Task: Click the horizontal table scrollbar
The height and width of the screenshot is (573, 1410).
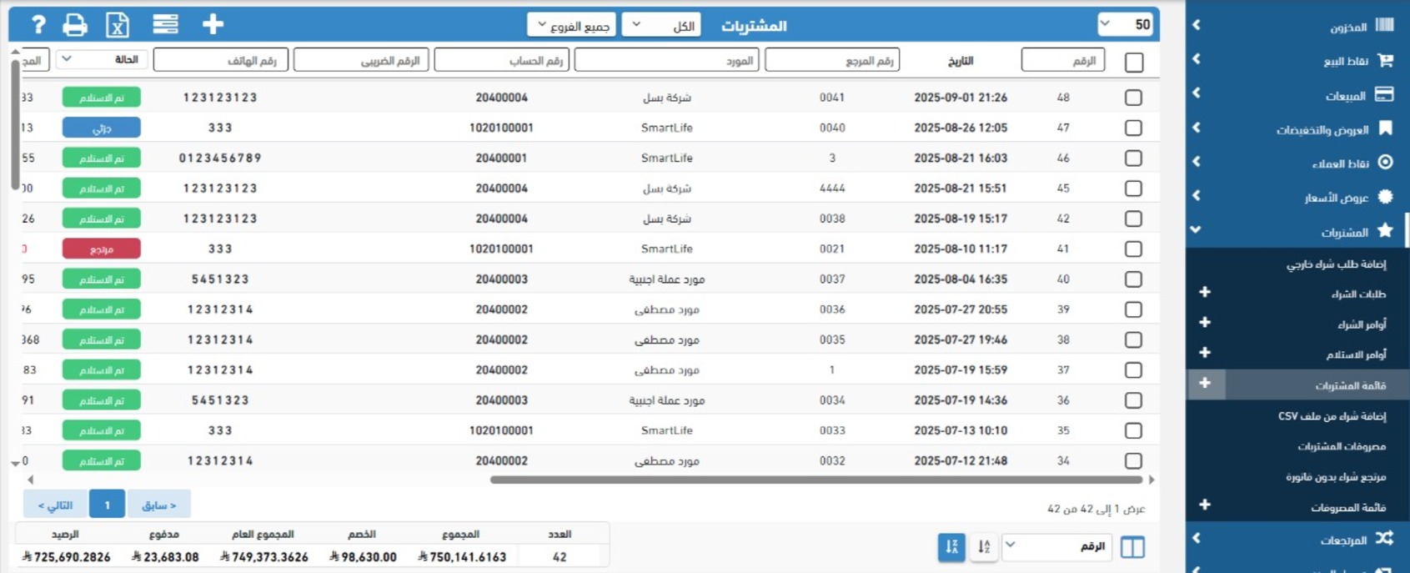Action: [815, 480]
